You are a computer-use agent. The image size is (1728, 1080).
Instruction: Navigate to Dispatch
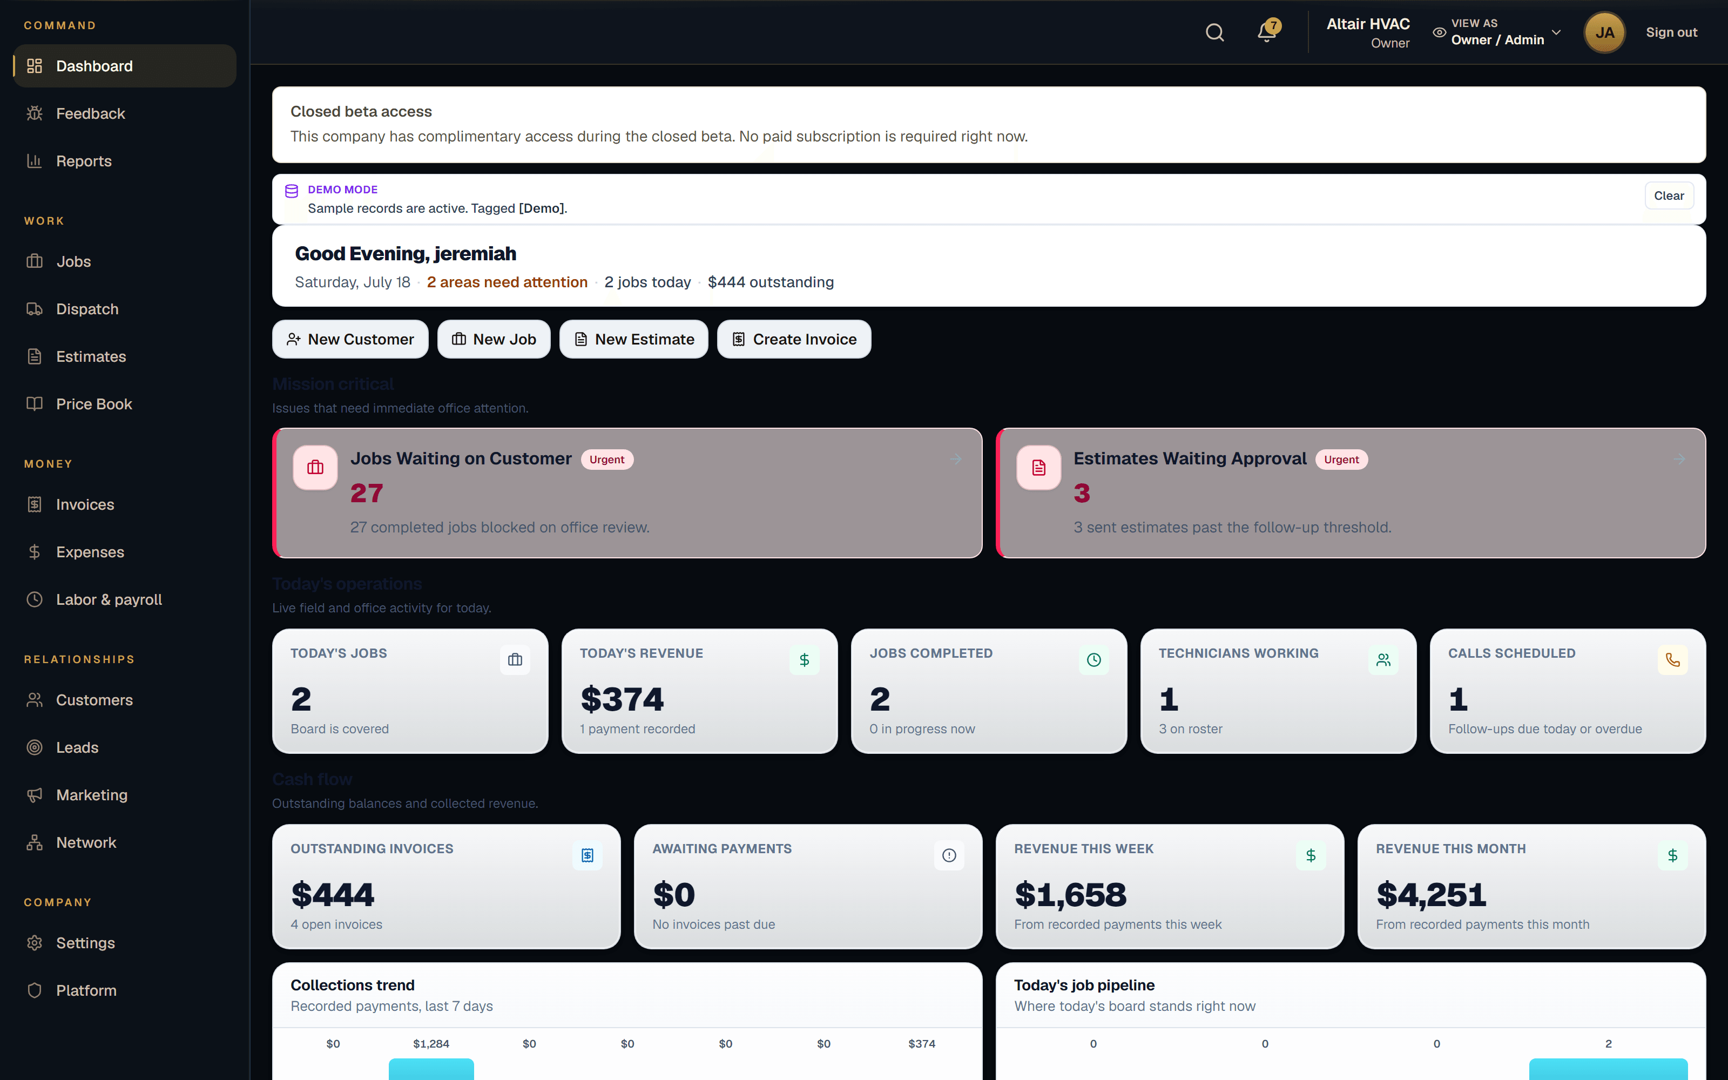click(x=125, y=308)
